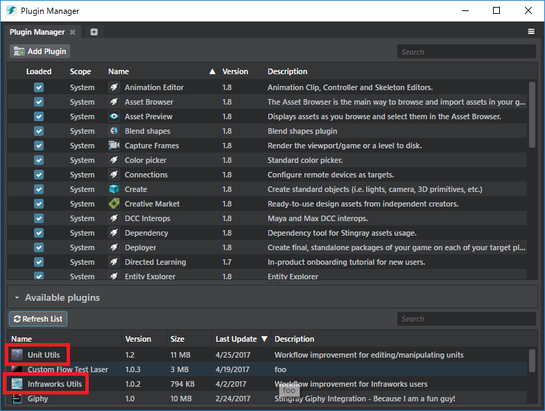Sort available plugins by Size header
This screenshot has width=545, height=411.
[x=178, y=339]
